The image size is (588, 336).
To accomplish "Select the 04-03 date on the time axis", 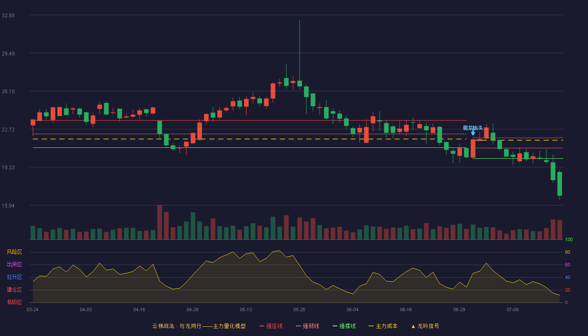I will pyautogui.click(x=86, y=310).
